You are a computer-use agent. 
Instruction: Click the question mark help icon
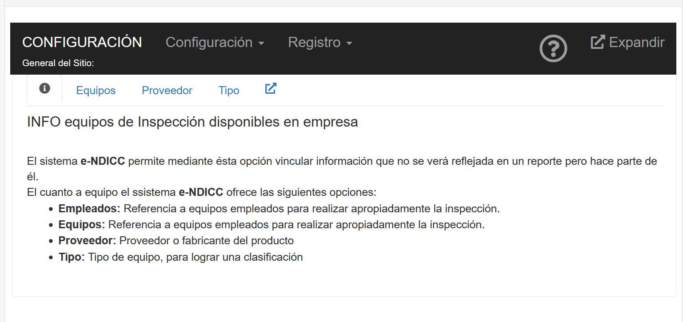pos(553,48)
